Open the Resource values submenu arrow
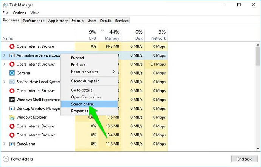This screenshot has width=261, height=167. 114,72
